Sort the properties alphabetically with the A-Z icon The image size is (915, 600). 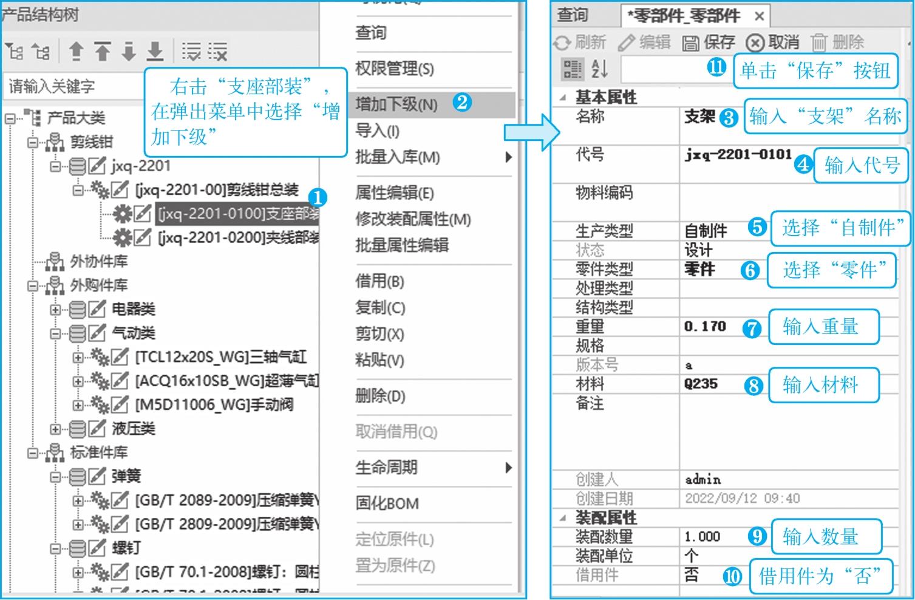pos(599,69)
